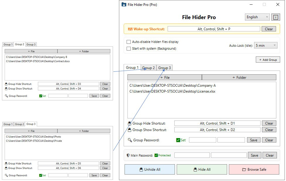Image resolution: width=286 pixels, height=181 pixels.
Task: Click the second Group Password field in main window
Action: (x=231, y=140)
